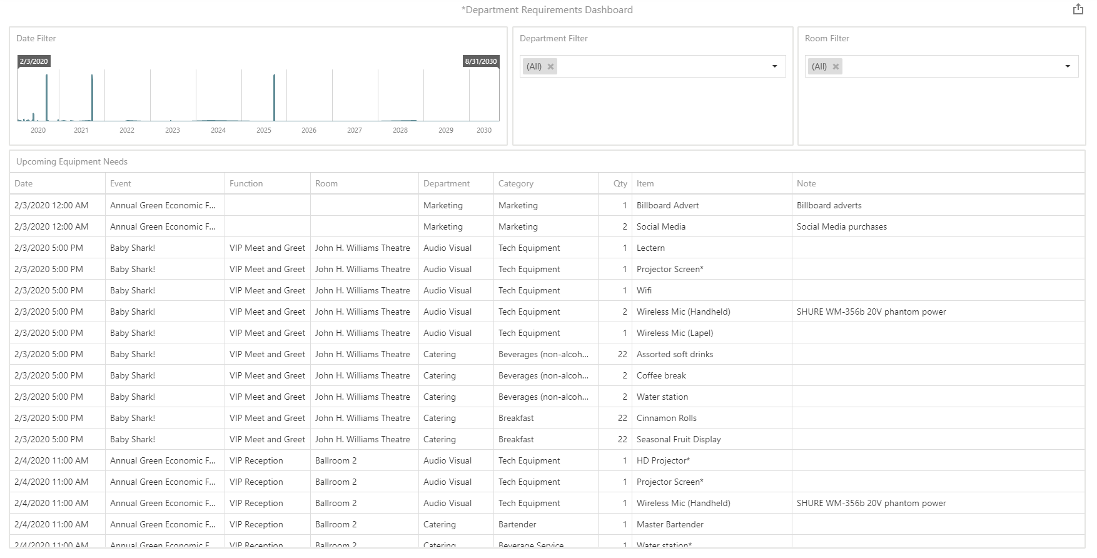Click the Department Requirements Dashboard title
Image resolution: width=1097 pixels, height=558 pixels.
pos(547,9)
